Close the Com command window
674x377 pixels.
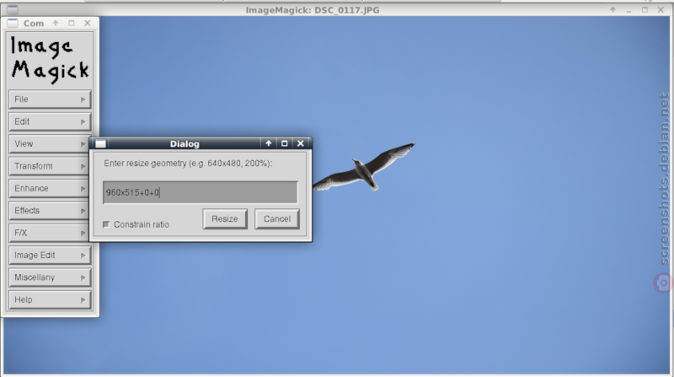pyautogui.click(x=88, y=24)
